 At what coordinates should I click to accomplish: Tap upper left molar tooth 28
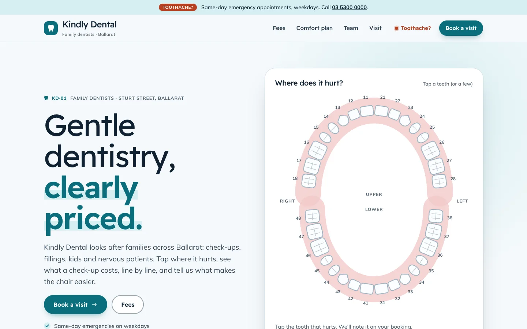click(439, 181)
